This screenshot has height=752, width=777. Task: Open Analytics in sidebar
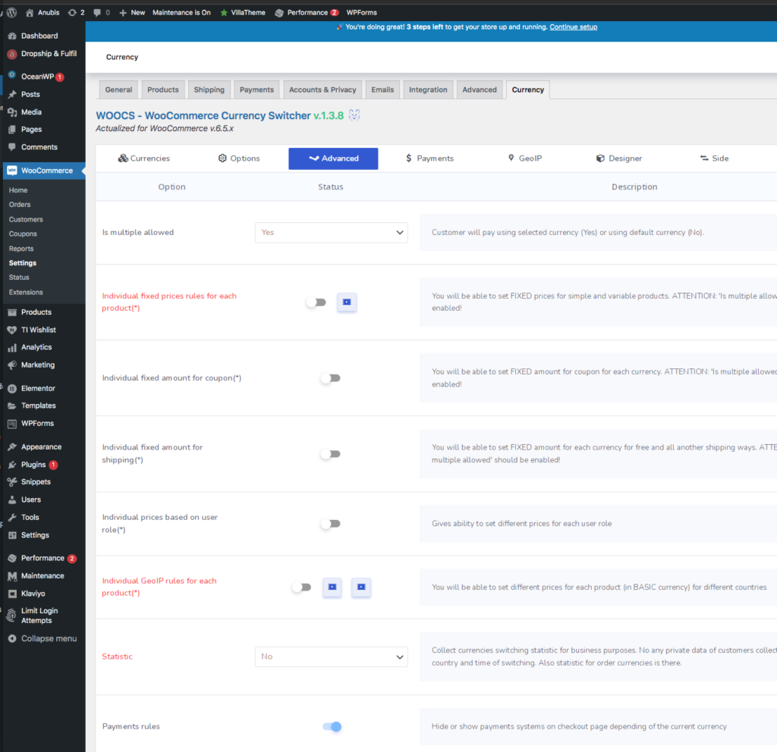tap(36, 347)
